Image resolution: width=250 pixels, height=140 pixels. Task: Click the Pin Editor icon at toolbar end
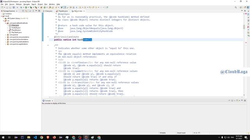pos(107,7)
